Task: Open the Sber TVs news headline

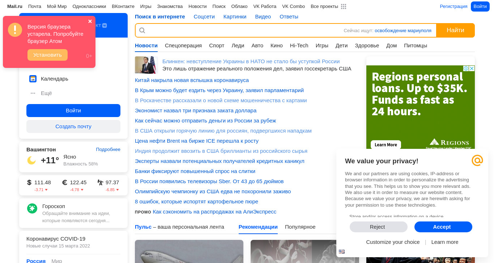Action: [x=209, y=181]
